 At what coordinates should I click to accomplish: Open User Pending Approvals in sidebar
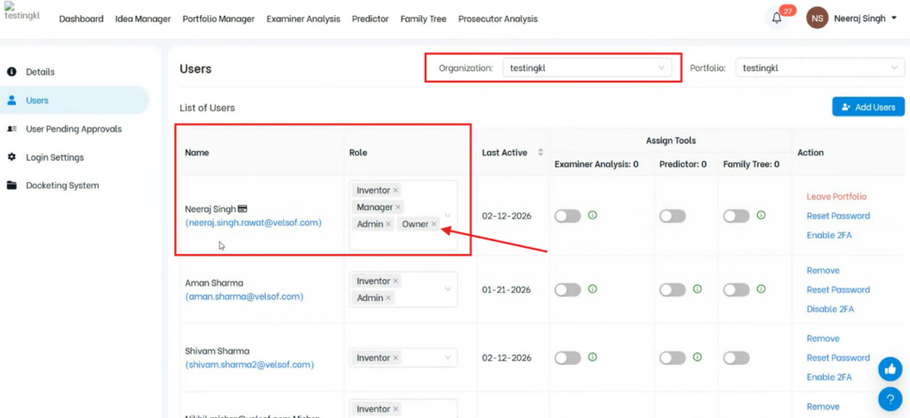(x=74, y=129)
